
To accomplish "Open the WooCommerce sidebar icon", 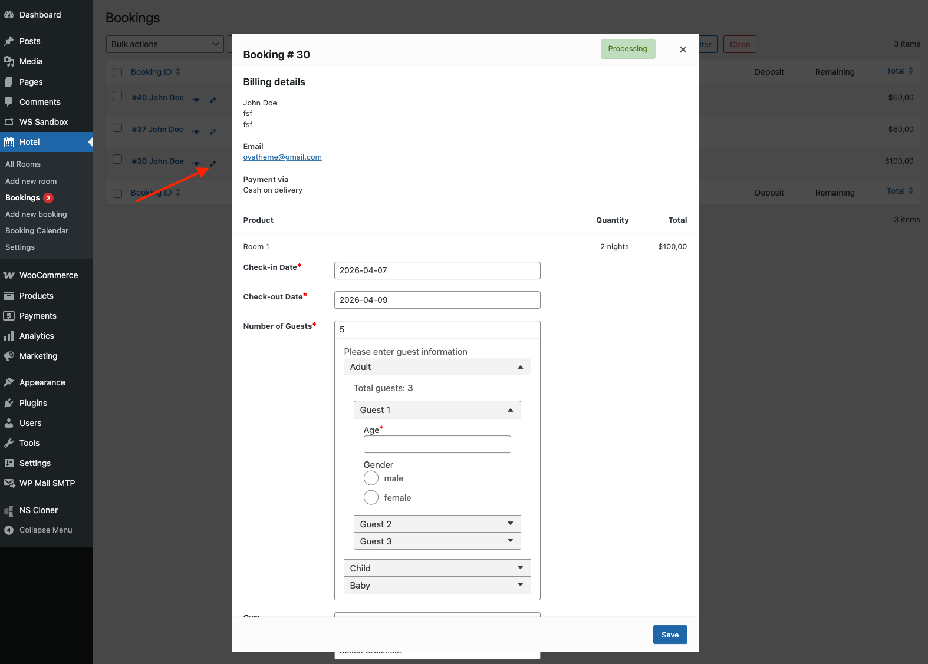I will coord(9,275).
